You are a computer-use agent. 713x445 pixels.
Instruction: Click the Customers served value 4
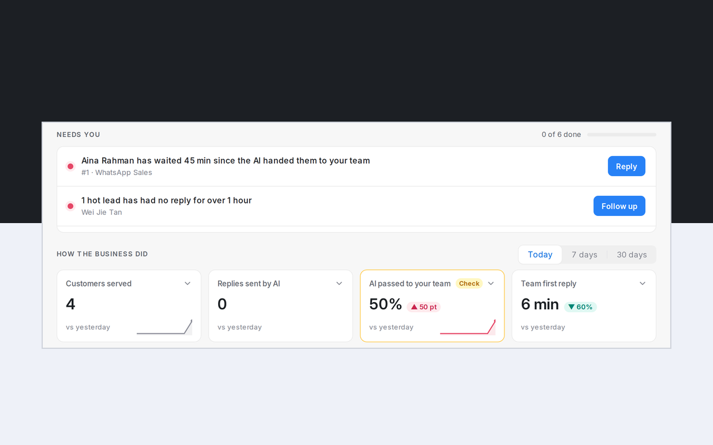pyautogui.click(x=71, y=304)
